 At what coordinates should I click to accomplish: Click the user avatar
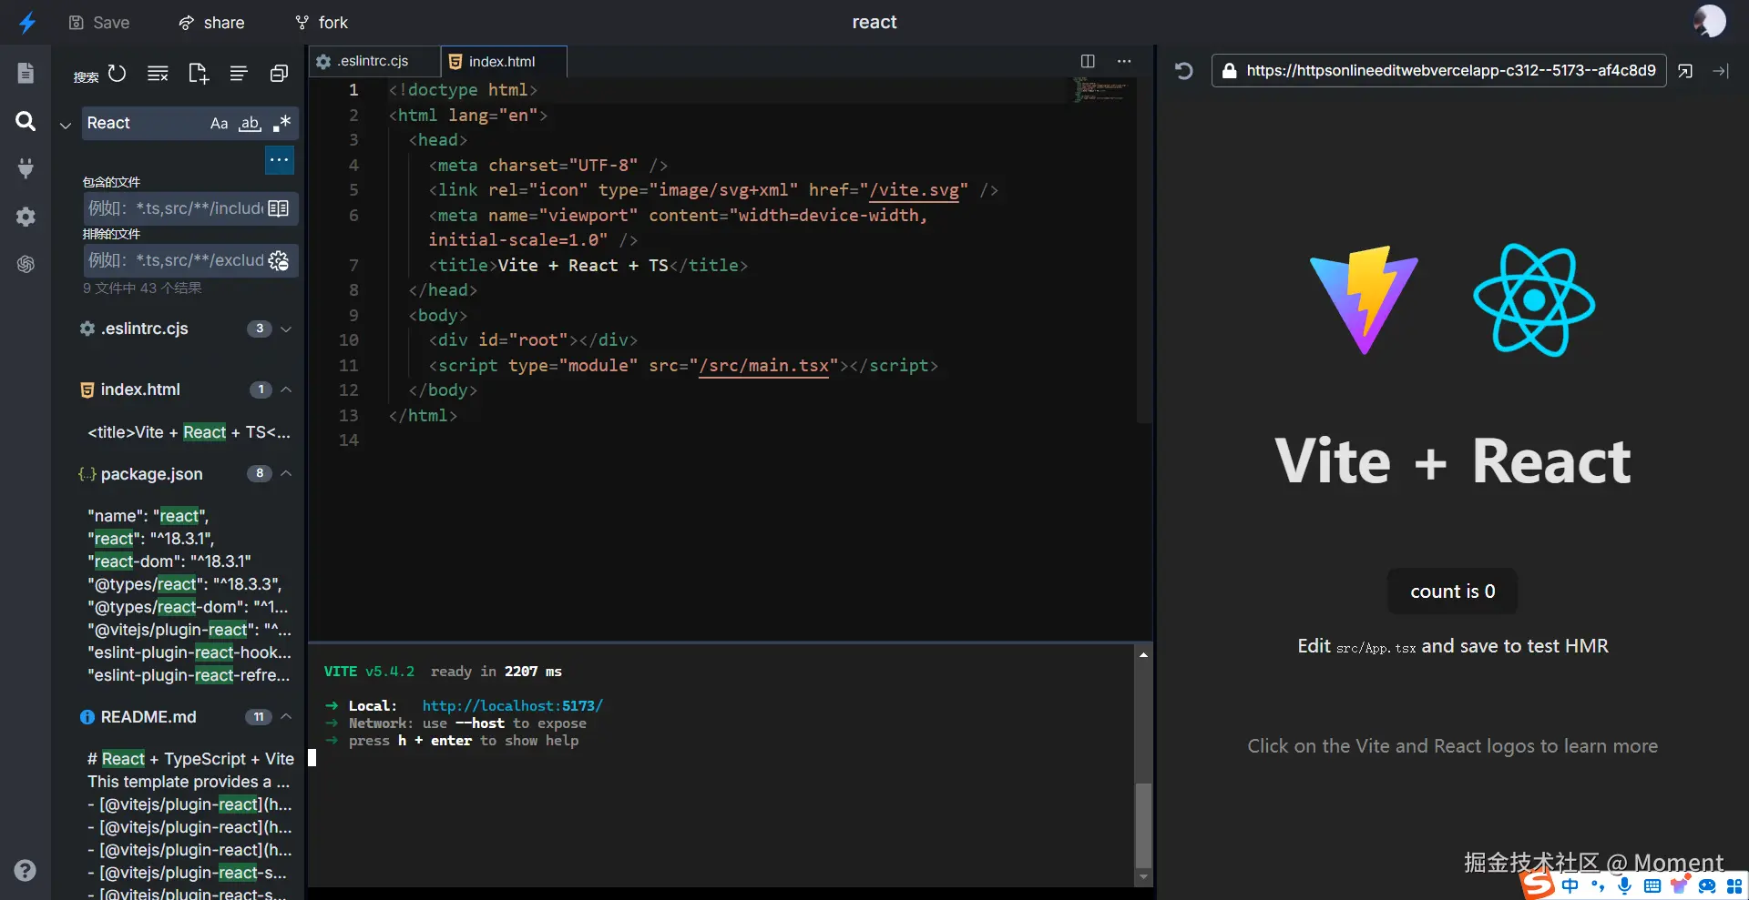(1709, 22)
